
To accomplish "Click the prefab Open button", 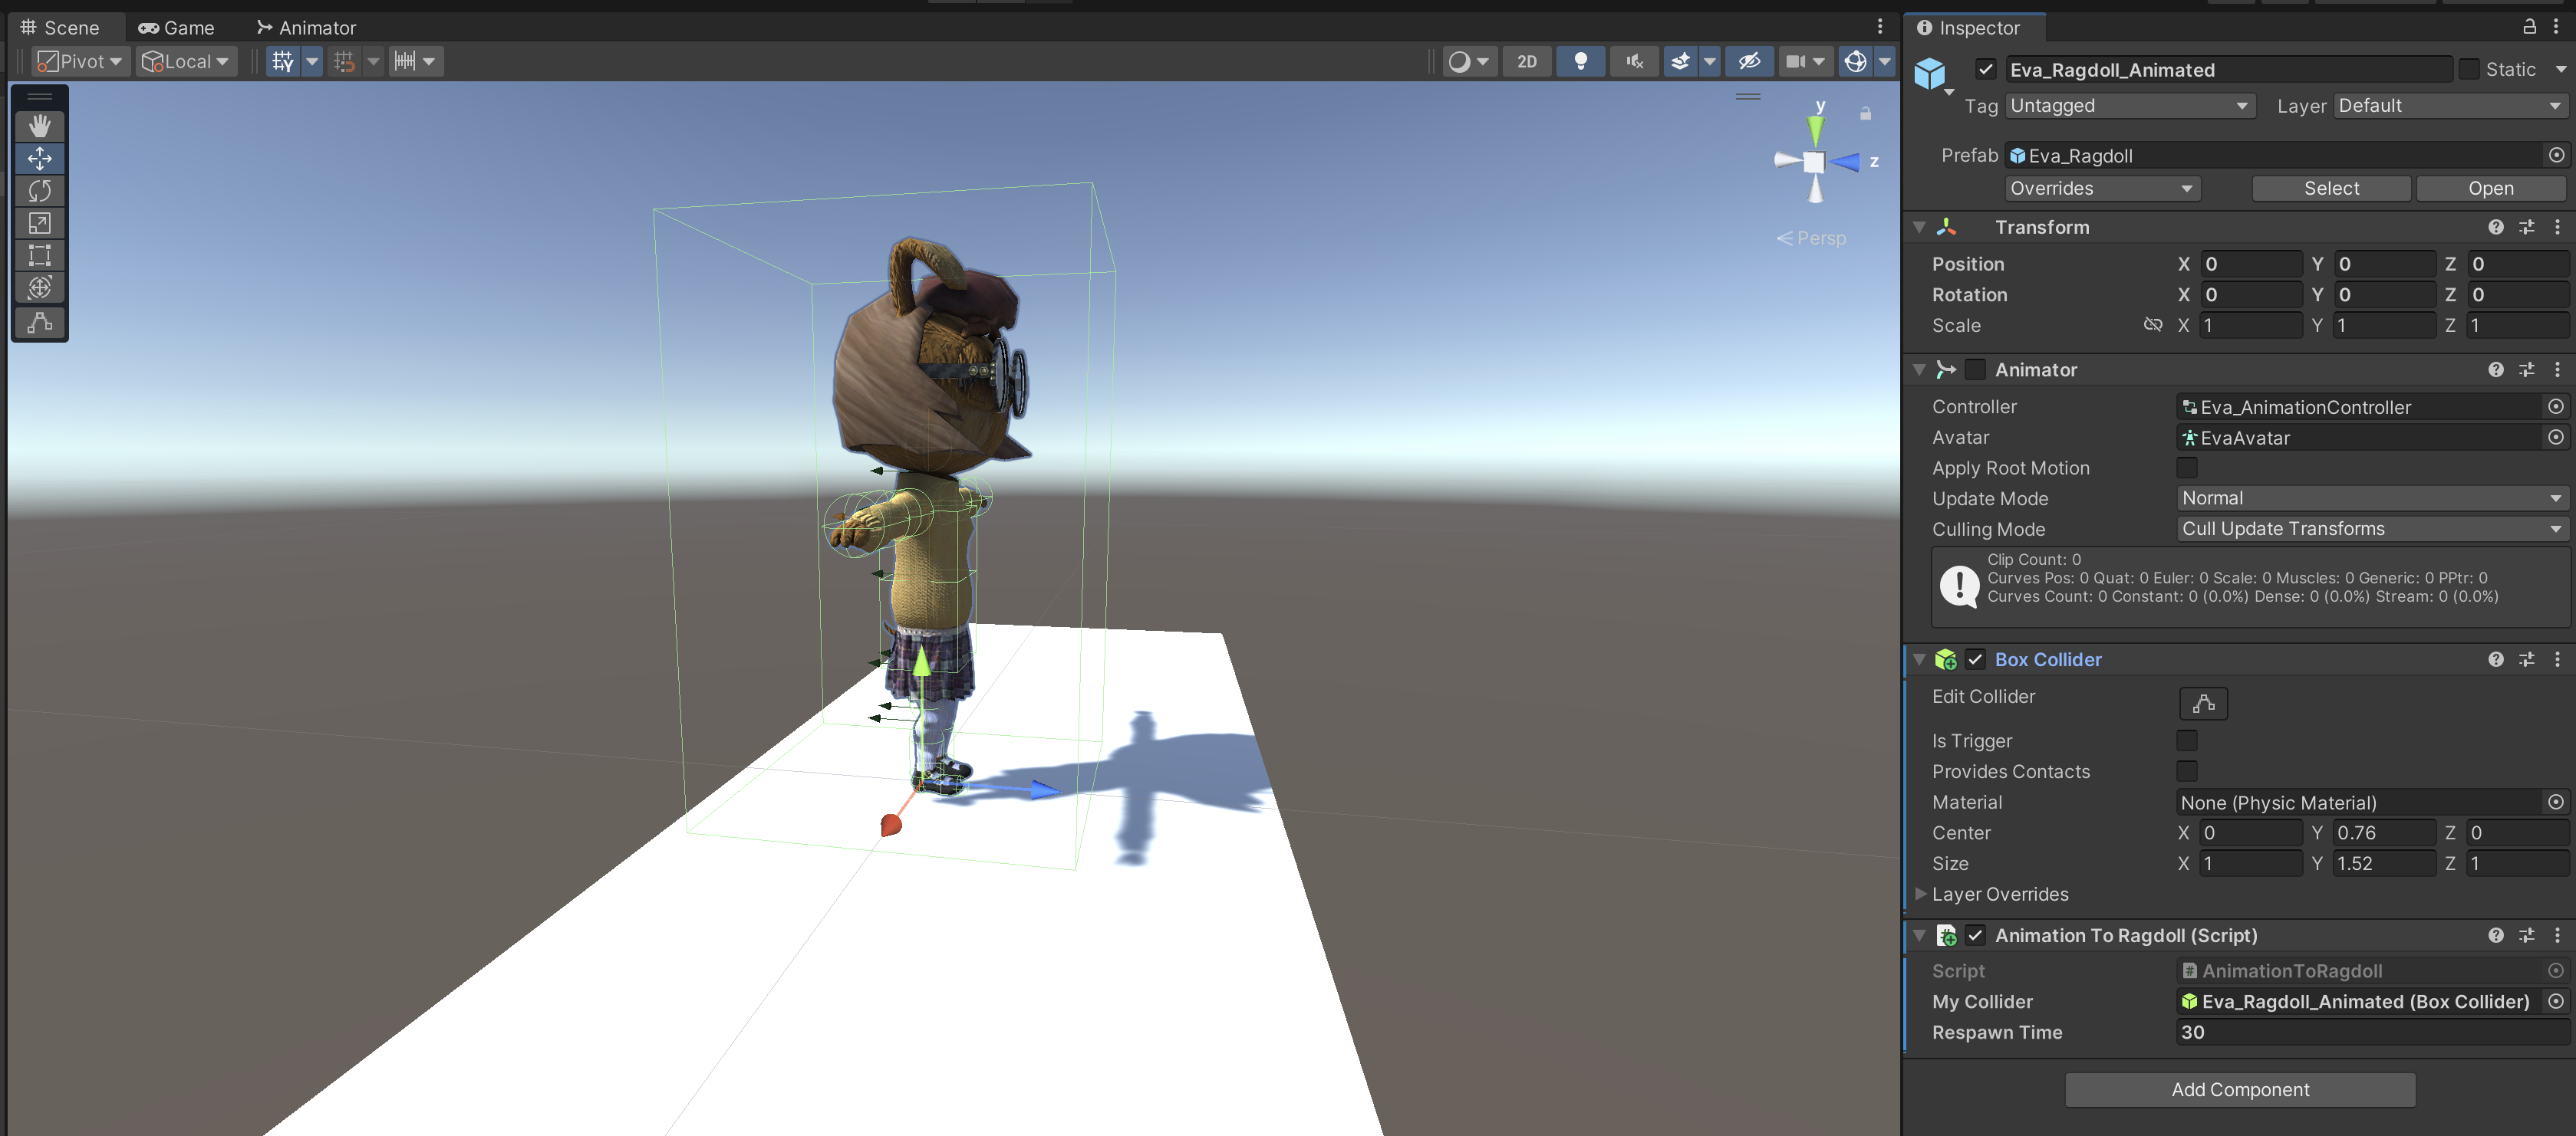I will (2489, 189).
